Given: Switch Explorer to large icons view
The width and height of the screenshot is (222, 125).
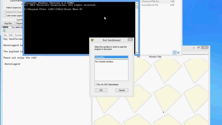Looking at the screenshot, I should tap(179, 52).
